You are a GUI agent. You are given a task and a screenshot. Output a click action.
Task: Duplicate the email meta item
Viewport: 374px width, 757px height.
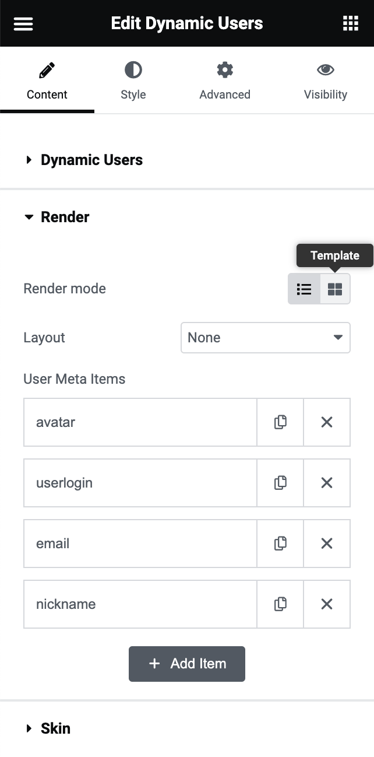(280, 543)
